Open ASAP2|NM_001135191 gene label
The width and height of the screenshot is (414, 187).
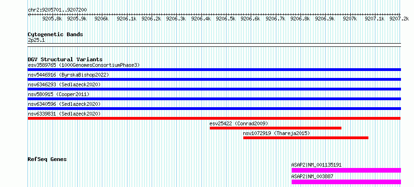pyautogui.click(x=316, y=165)
